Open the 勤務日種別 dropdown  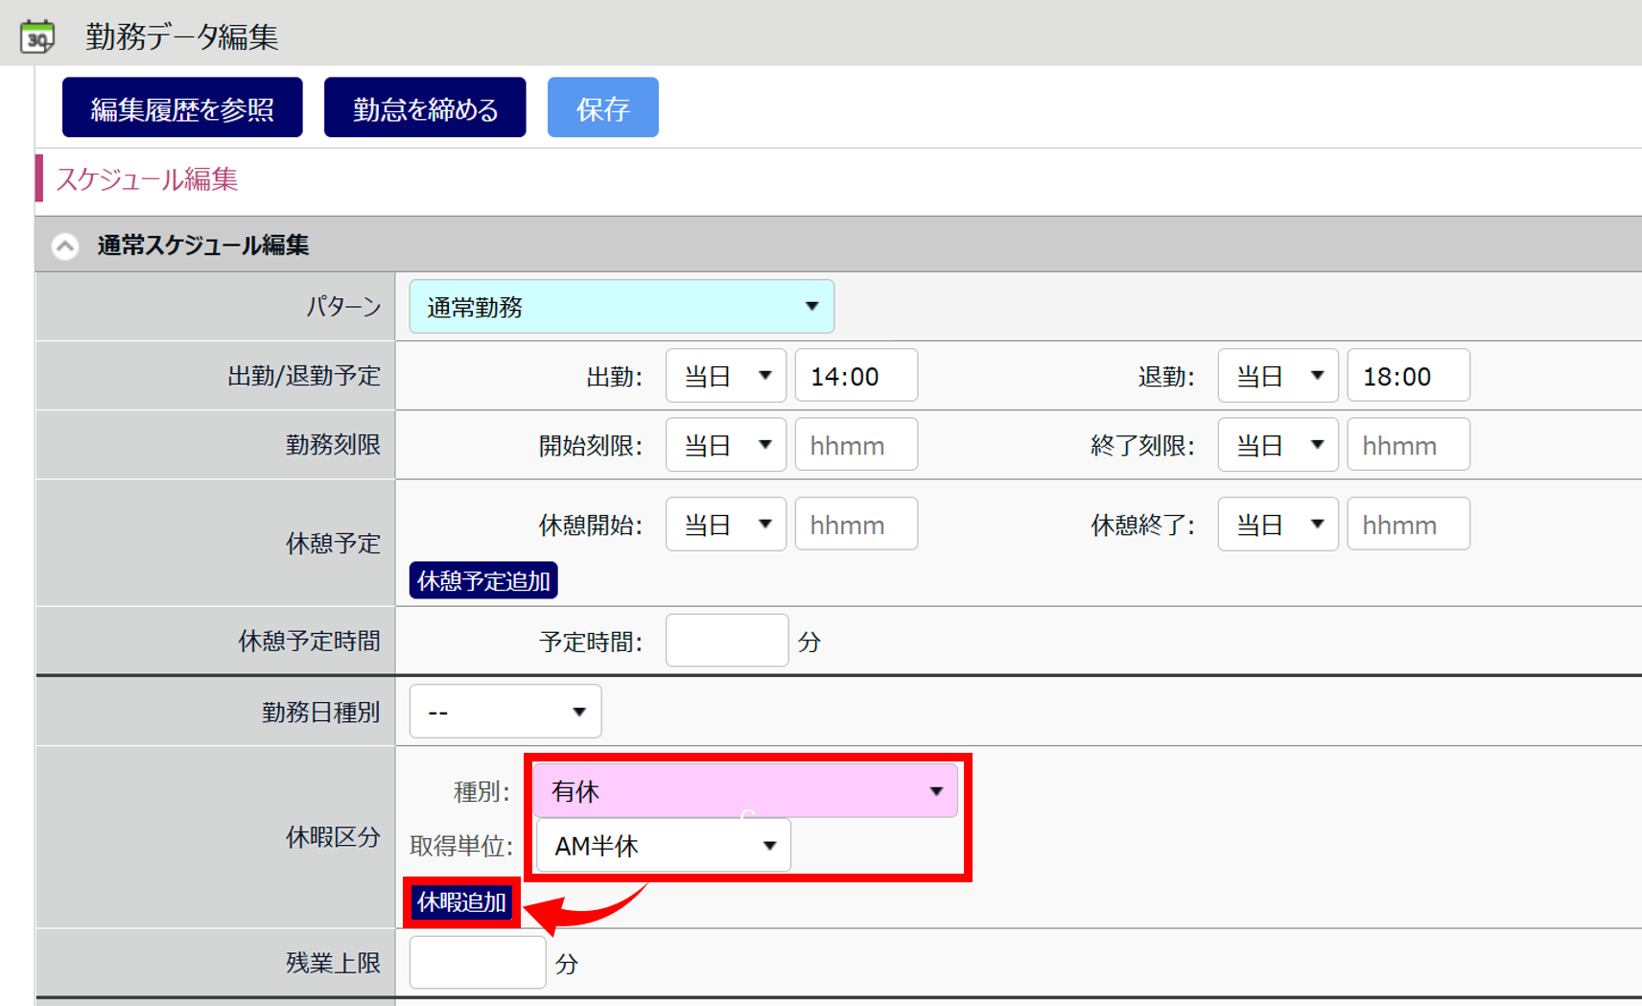pos(504,712)
